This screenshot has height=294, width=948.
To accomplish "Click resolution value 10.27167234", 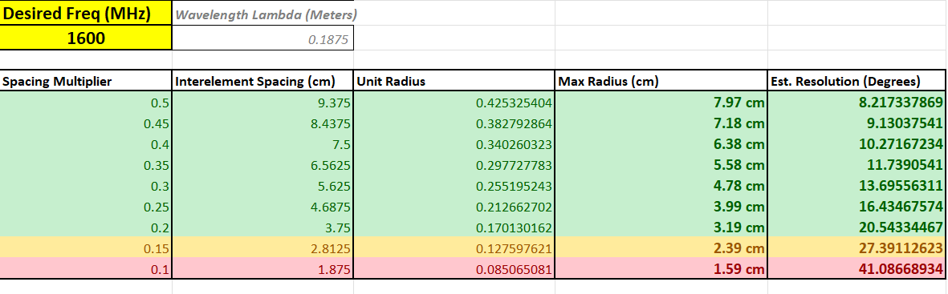I will coord(856,145).
